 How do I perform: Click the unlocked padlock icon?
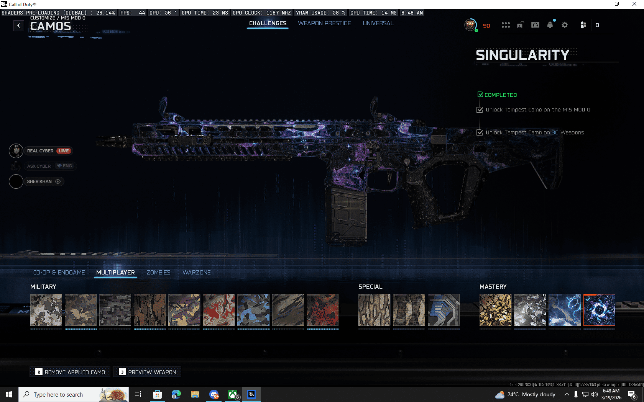(x=520, y=25)
